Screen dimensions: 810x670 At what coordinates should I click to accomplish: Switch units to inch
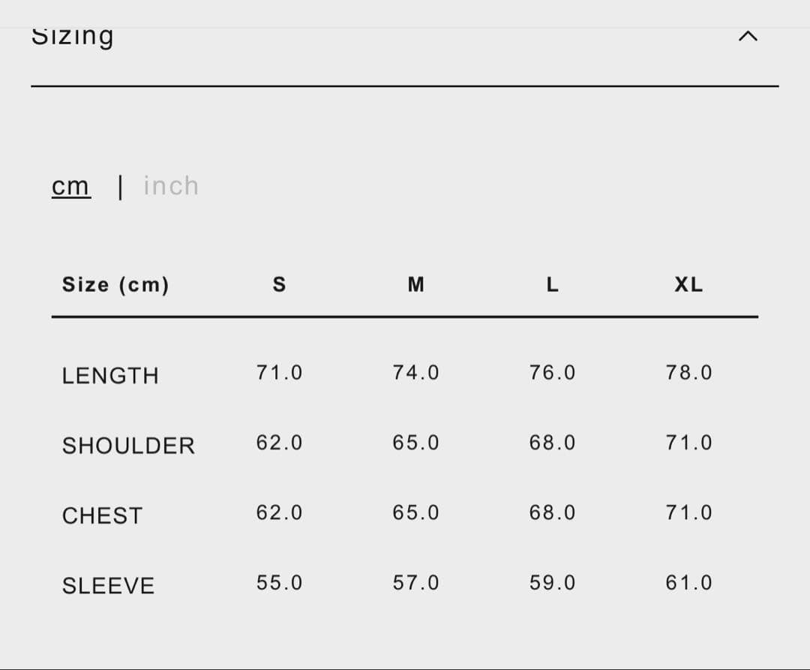(171, 186)
